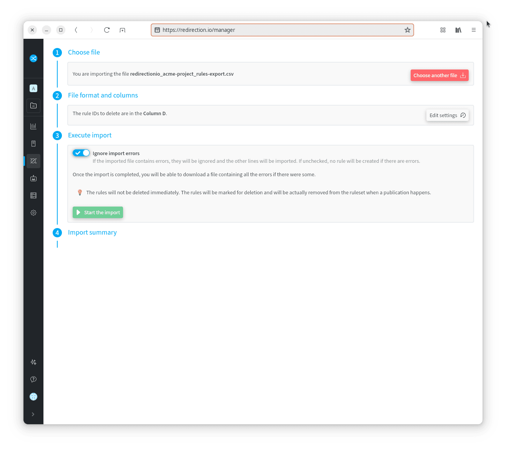Click the Start the import button
Screen dimensions: 506x450
click(x=98, y=212)
